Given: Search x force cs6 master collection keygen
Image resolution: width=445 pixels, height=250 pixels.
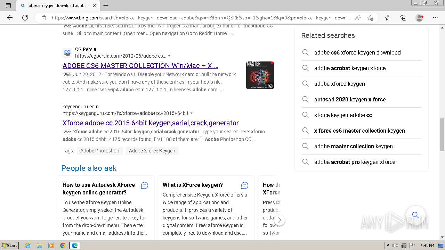Looking at the screenshot, I should tap(359, 131).
